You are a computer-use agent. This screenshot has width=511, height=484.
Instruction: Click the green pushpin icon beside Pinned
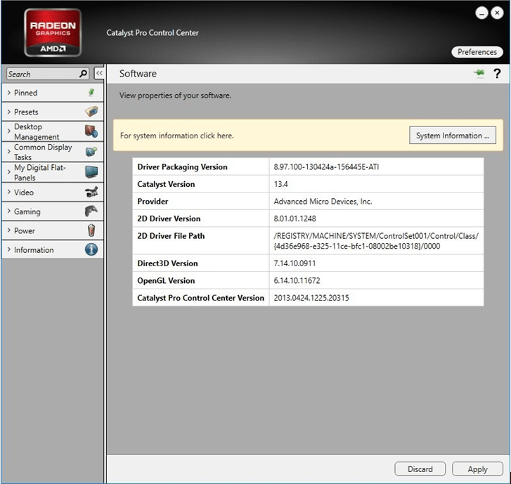91,92
